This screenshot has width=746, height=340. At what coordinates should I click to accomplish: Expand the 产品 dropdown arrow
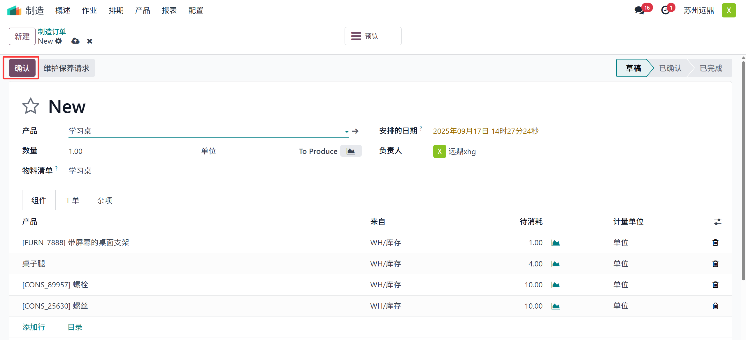[x=347, y=131]
